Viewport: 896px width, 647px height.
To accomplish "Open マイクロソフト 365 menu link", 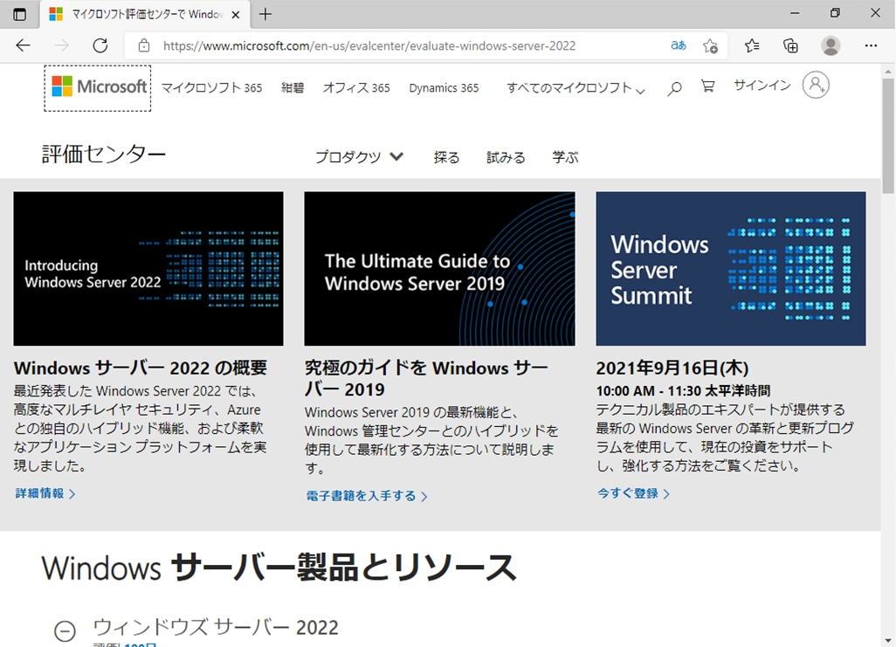I will coord(211,88).
